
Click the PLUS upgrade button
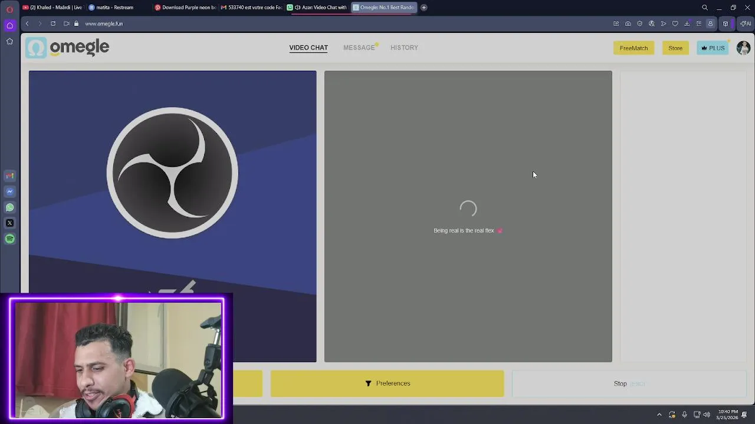(713, 48)
